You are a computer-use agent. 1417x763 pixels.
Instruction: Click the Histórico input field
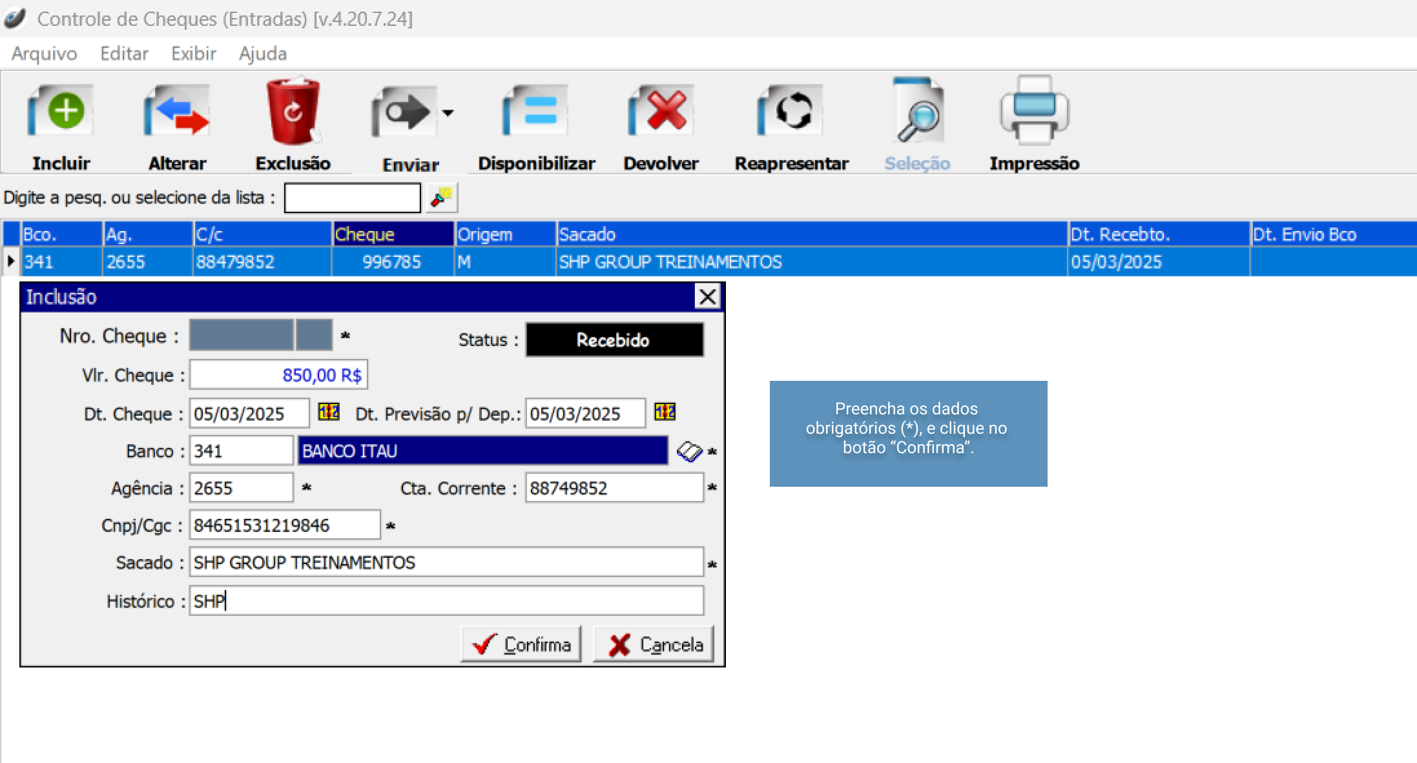pyautogui.click(x=446, y=601)
